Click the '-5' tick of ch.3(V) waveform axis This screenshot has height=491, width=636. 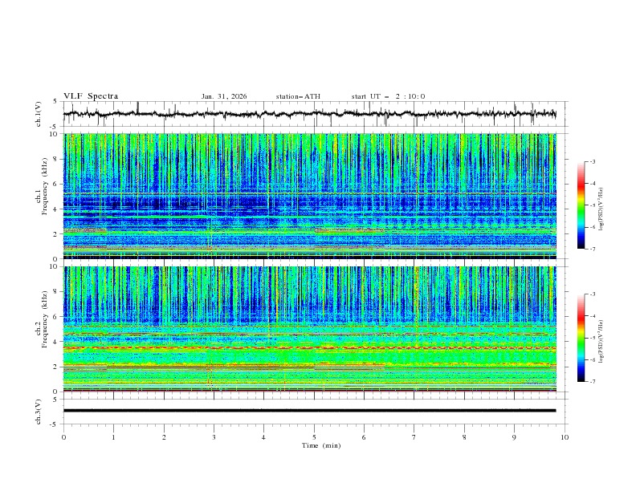55,424
